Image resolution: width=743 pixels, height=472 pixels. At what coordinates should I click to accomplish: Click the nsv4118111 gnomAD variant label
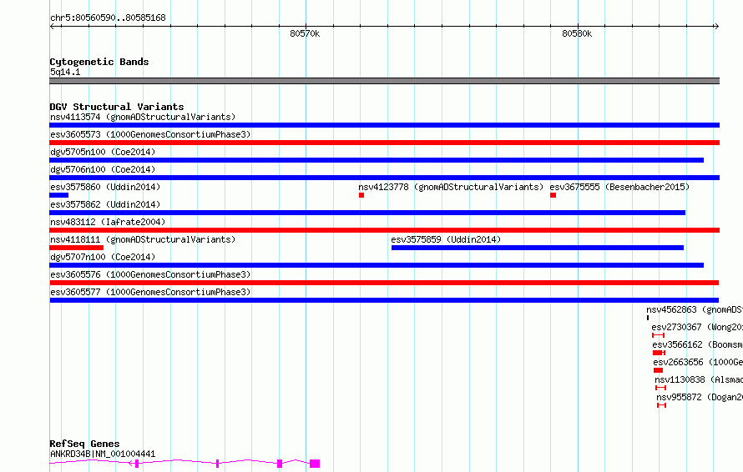coord(143,239)
